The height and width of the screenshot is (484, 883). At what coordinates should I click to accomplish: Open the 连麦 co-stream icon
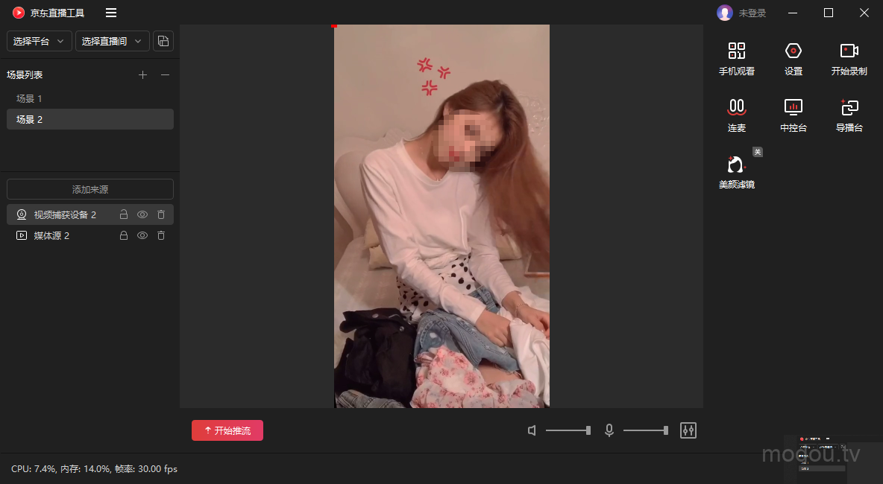point(736,107)
